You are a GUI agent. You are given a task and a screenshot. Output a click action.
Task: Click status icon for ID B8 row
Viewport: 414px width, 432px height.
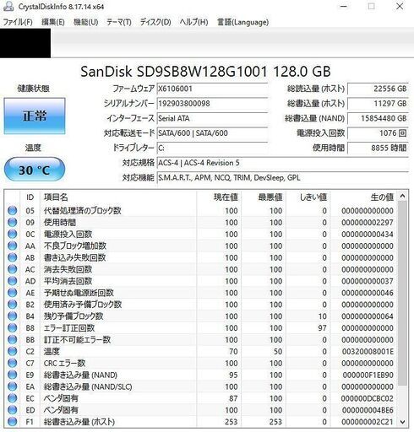coord(12,327)
